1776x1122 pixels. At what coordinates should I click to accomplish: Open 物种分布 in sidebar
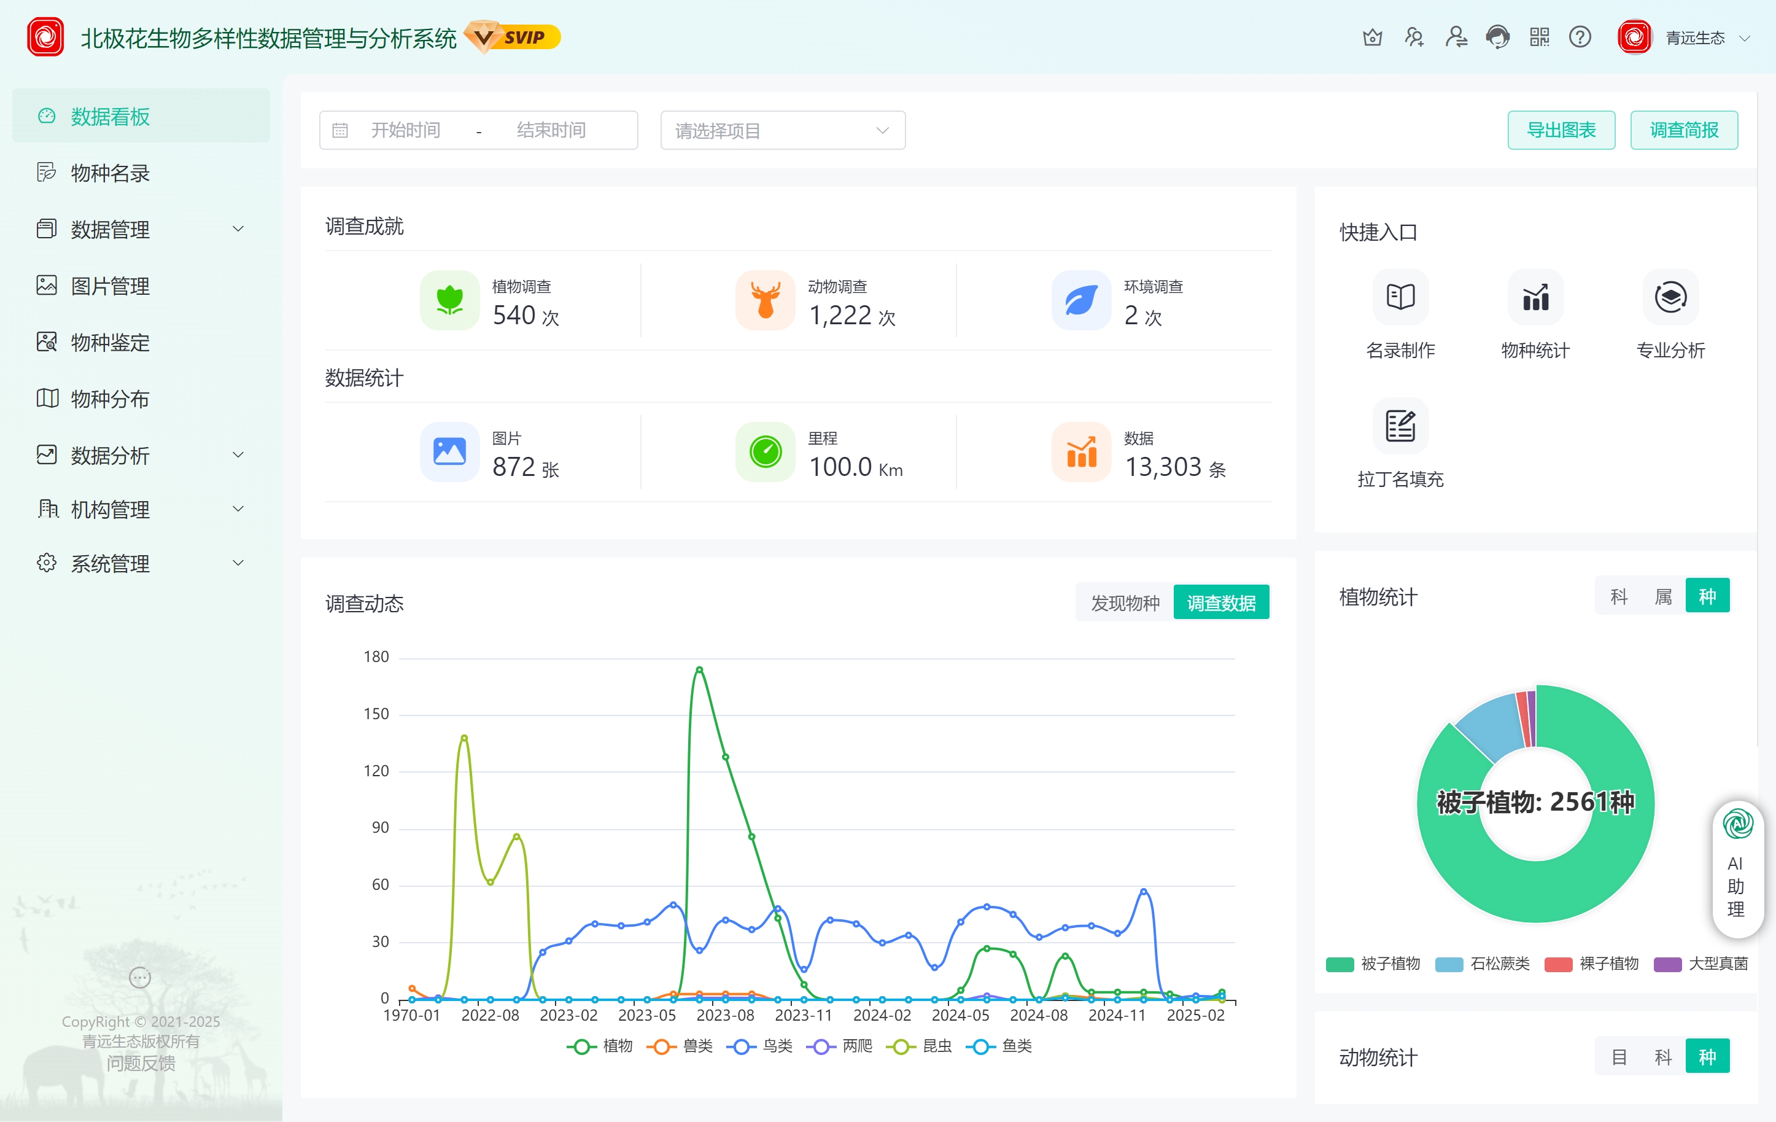point(141,399)
